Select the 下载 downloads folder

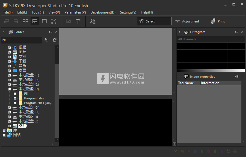[22, 61]
